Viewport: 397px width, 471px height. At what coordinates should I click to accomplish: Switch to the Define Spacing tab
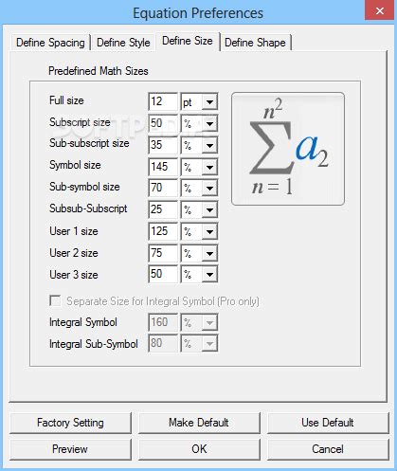(x=50, y=43)
